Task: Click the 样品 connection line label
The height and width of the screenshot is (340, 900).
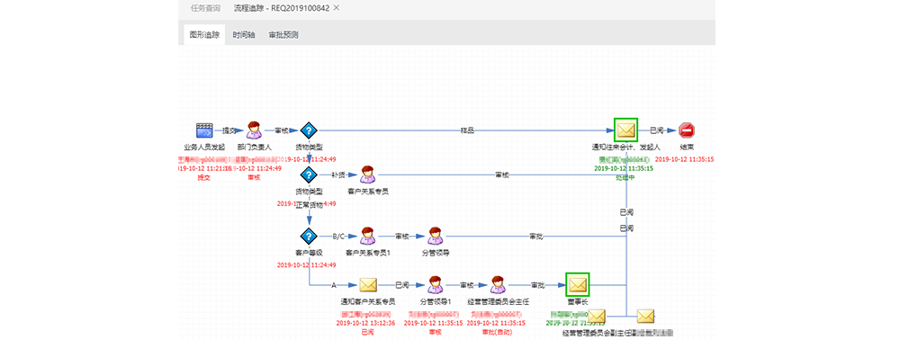Action: (x=467, y=130)
